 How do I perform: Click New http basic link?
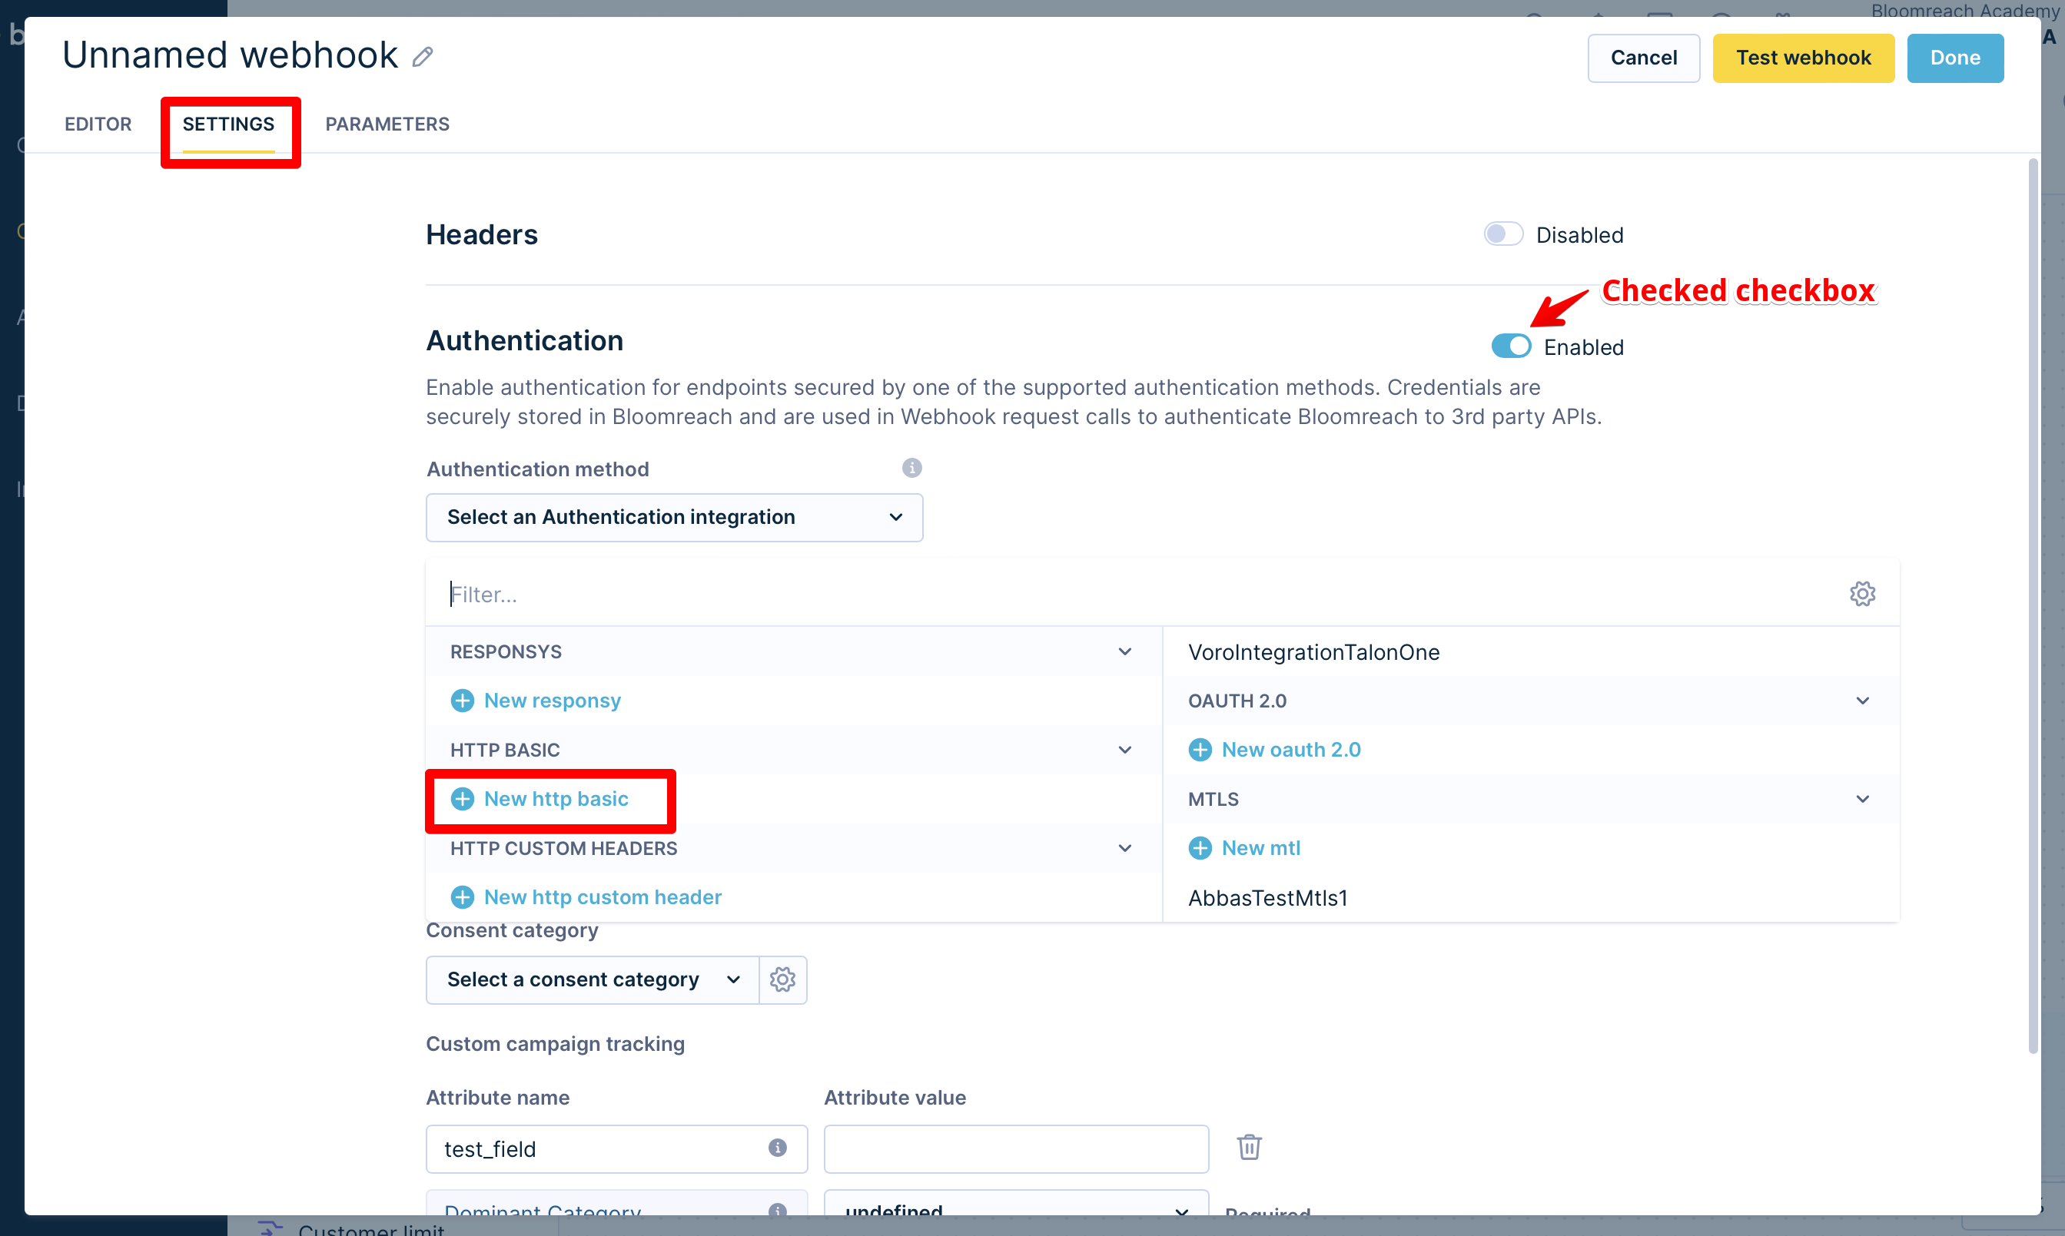[556, 799]
